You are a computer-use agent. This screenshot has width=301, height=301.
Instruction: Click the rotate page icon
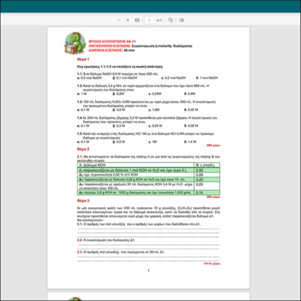coord(170,20)
